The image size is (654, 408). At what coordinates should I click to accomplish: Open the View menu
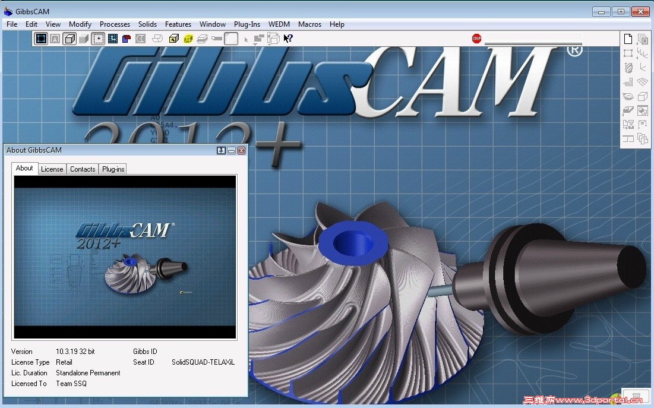53,24
